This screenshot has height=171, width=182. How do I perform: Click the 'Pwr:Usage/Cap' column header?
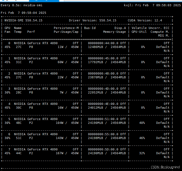coord(66,32)
